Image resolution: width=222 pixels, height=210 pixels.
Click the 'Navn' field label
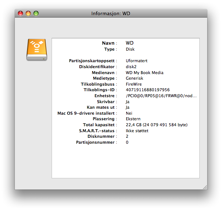108,43
